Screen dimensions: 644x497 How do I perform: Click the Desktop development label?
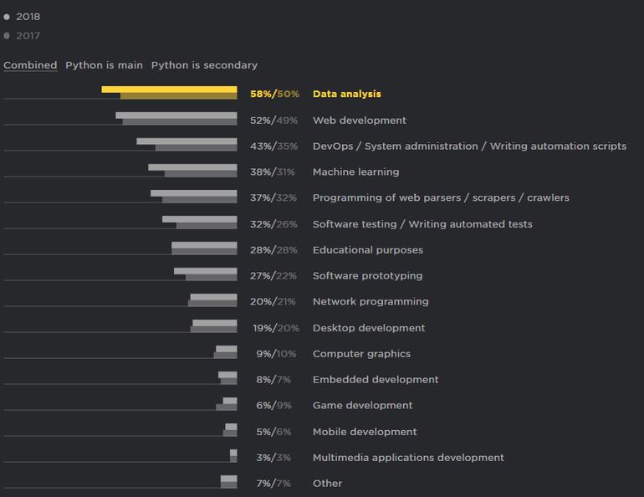369,328
